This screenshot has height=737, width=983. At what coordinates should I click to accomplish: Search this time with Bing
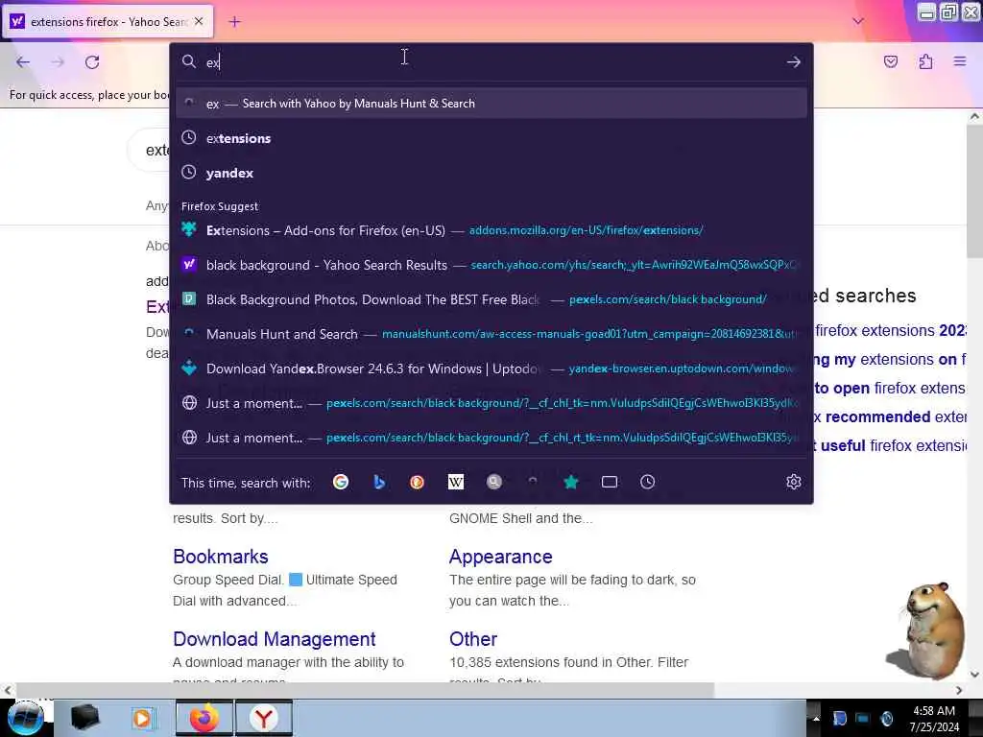click(378, 482)
